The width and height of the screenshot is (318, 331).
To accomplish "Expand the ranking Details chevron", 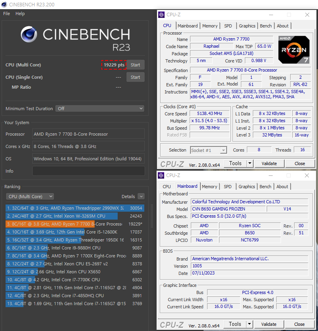I will point(141,197).
